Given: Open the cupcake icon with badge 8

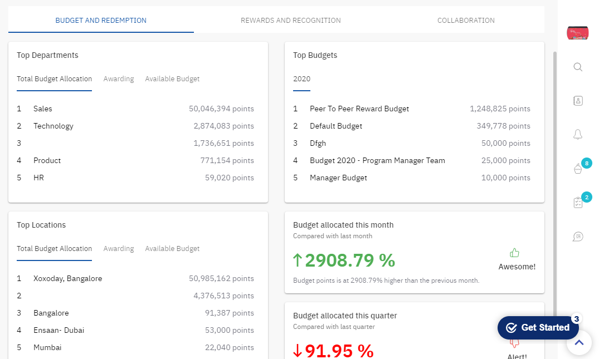Looking at the screenshot, I should click(x=578, y=168).
